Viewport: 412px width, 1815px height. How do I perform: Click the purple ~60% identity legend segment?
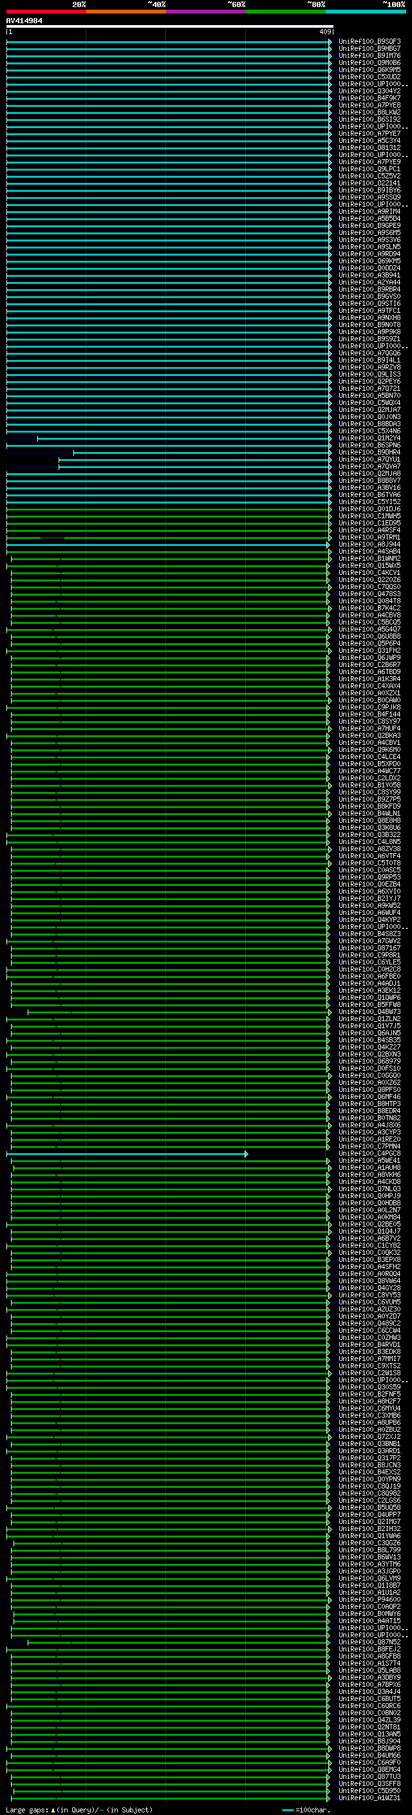(205, 12)
